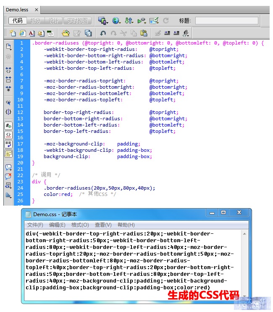Minimize the Demo.css Notepad window
The height and width of the screenshot is (312, 273).
pos(212,213)
